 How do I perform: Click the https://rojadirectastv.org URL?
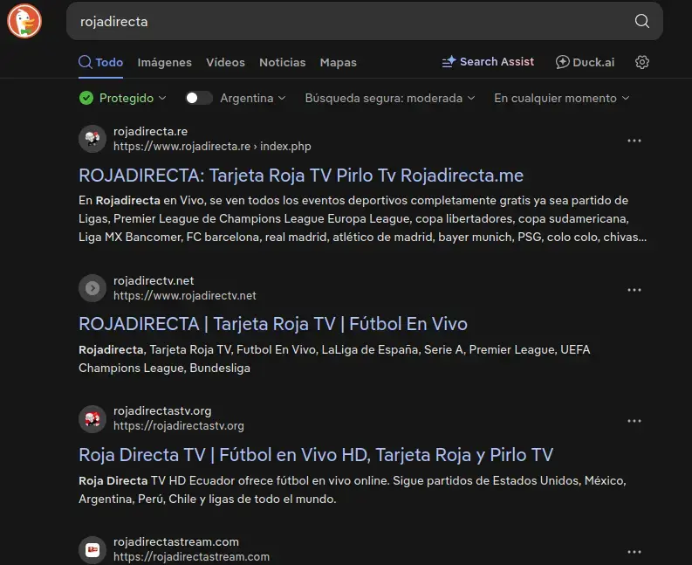coord(179,426)
